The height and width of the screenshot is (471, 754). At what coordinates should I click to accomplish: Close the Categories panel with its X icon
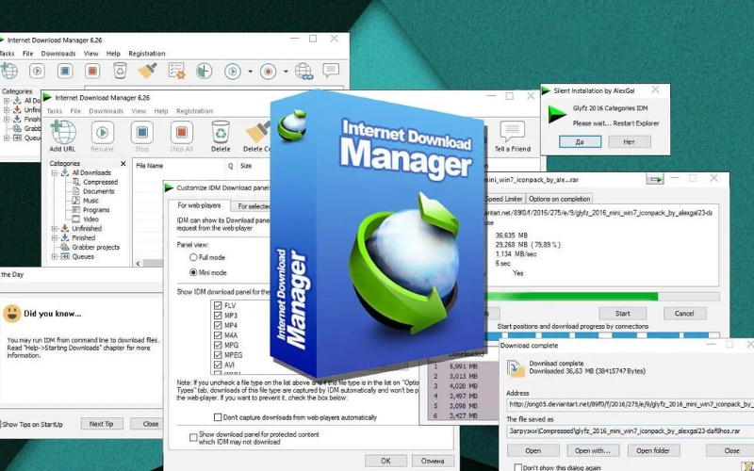pos(123,164)
